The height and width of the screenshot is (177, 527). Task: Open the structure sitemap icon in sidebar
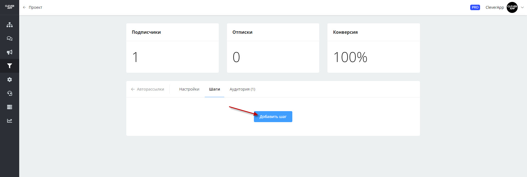point(10,25)
